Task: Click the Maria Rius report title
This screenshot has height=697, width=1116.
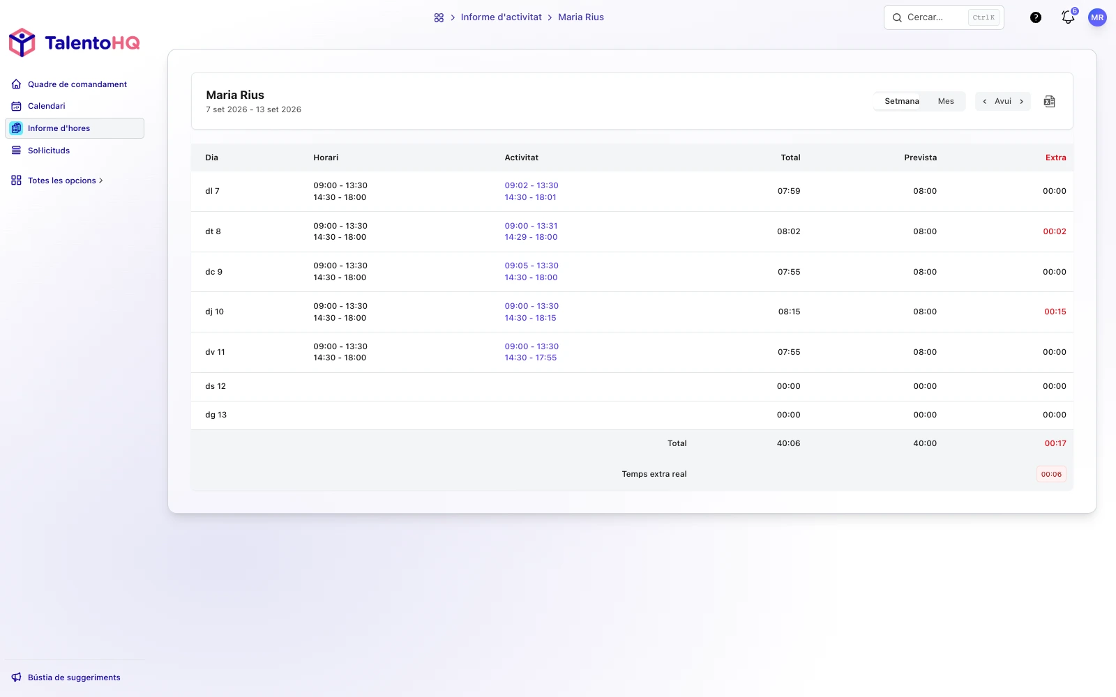Action: pyautogui.click(x=235, y=95)
